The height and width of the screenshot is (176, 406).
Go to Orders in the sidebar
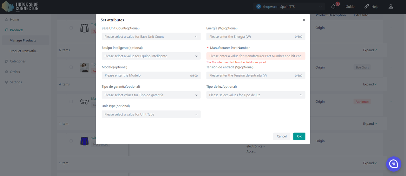click(15, 72)
